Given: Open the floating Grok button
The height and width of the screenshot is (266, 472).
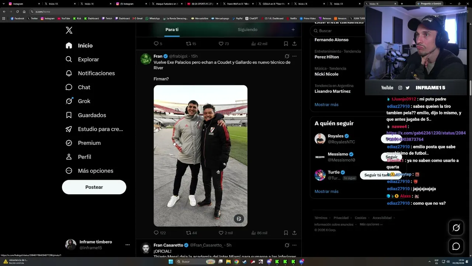Looking at the screenshot, I should point(456,228).
